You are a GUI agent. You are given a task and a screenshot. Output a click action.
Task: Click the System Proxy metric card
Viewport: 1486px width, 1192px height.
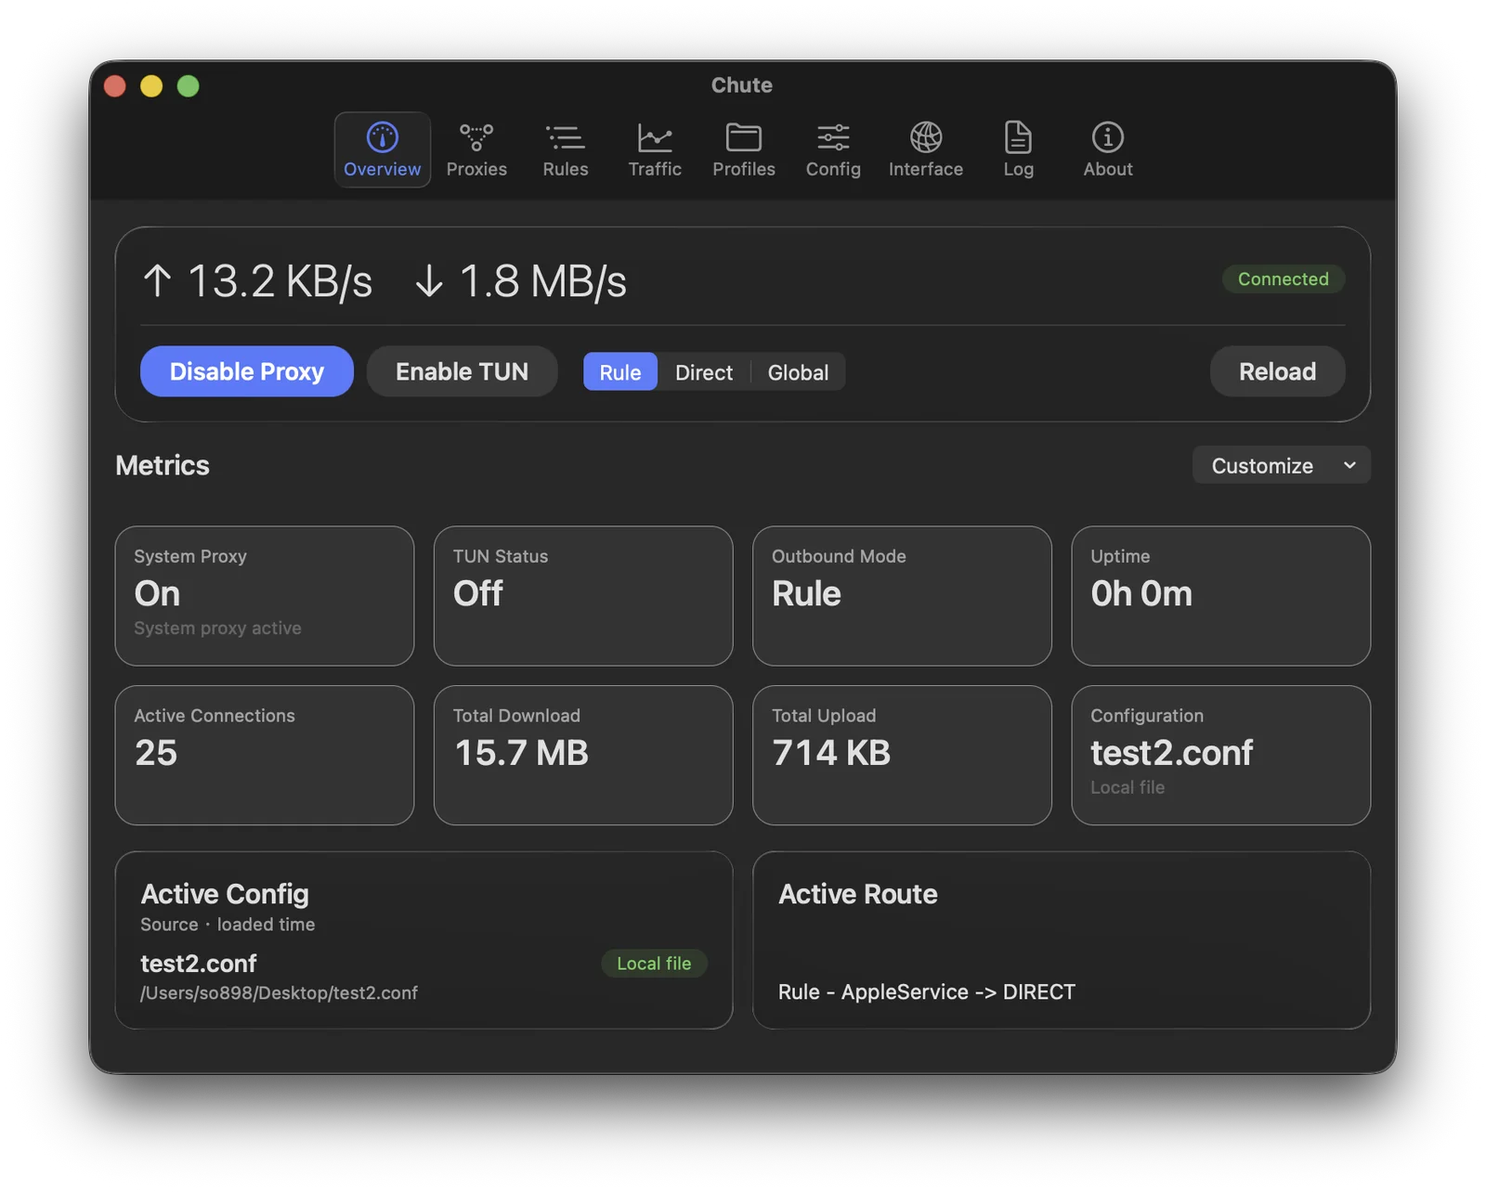(x=265, y=596)
